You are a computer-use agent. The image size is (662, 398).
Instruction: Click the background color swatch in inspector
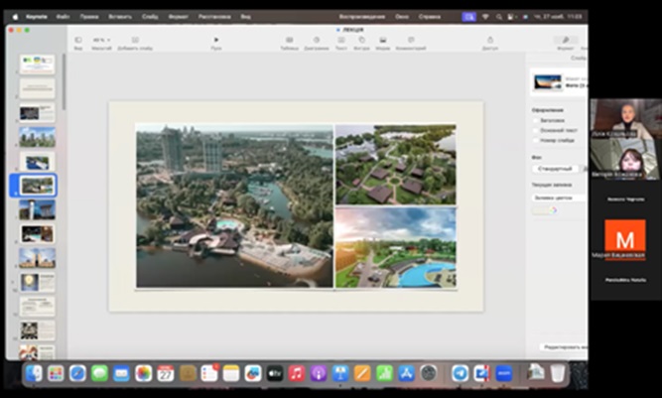pyautogui.click(x=542, y=210)
